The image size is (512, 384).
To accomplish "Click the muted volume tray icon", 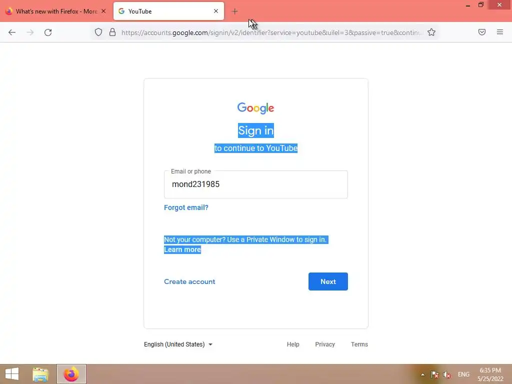I will [446, 374].
